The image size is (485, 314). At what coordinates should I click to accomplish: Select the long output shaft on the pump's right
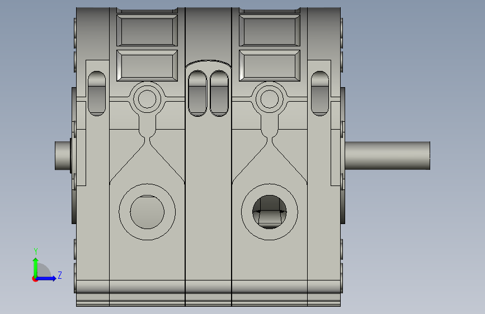388,155
